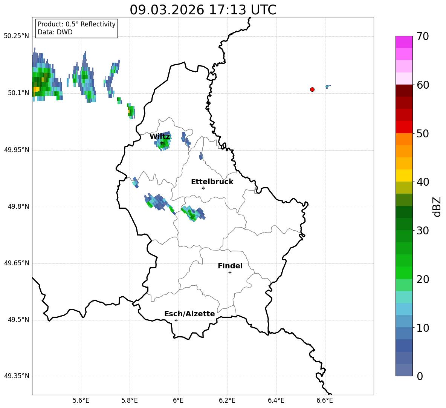Click the red 50 dBZ colorbar segment
This screenshot has width=446, height=408.
coord(404,127)
